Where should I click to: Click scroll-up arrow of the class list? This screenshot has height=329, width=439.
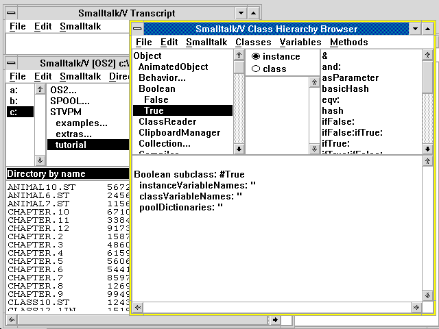coord(239,55)
